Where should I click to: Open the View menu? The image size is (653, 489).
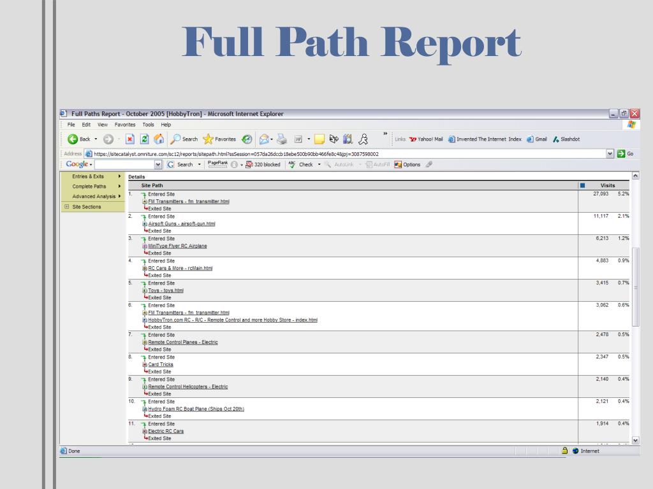[103, 125]
